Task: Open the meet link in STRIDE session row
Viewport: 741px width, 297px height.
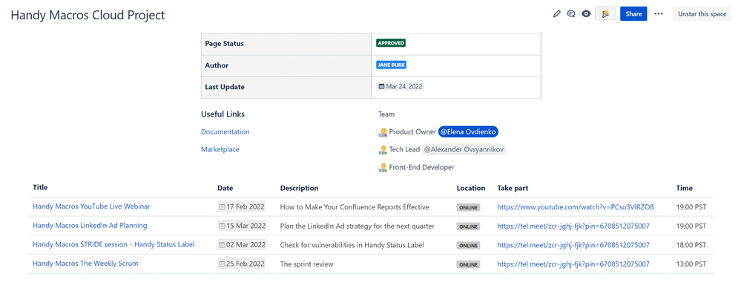Action: [x=573, y=245]
